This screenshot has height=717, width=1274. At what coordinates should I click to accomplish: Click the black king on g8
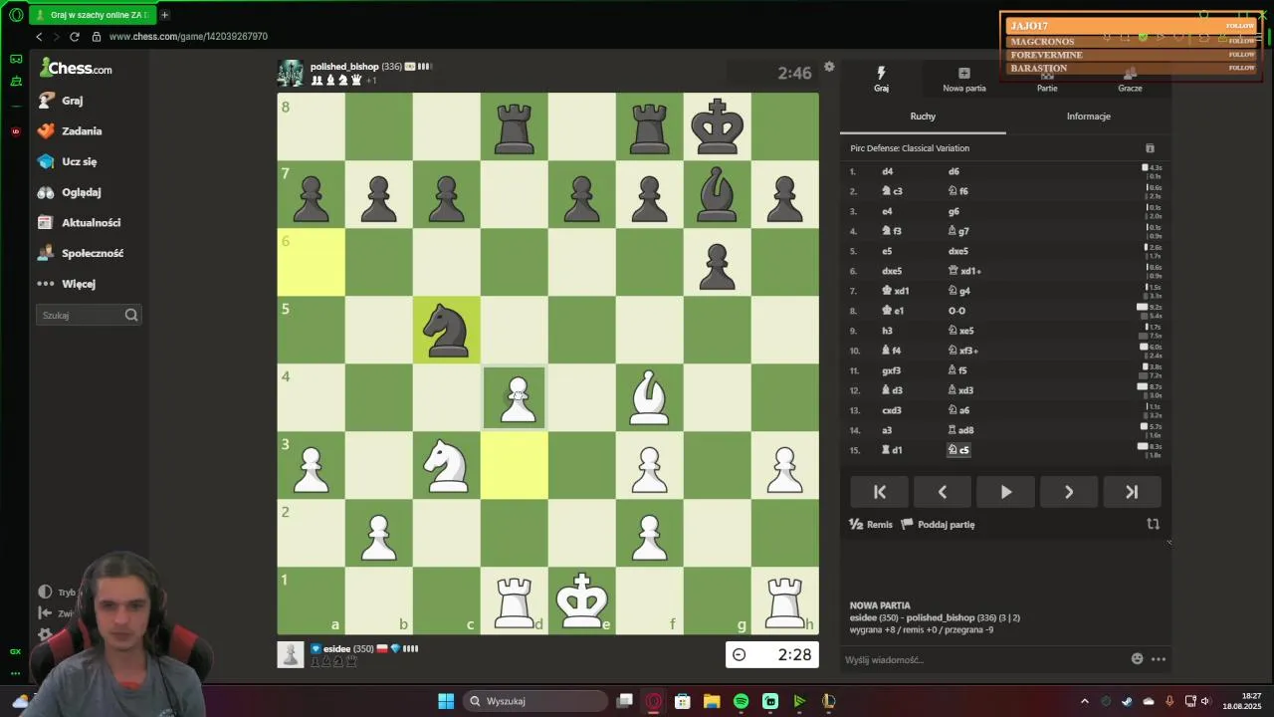click(x=717, y=126)
